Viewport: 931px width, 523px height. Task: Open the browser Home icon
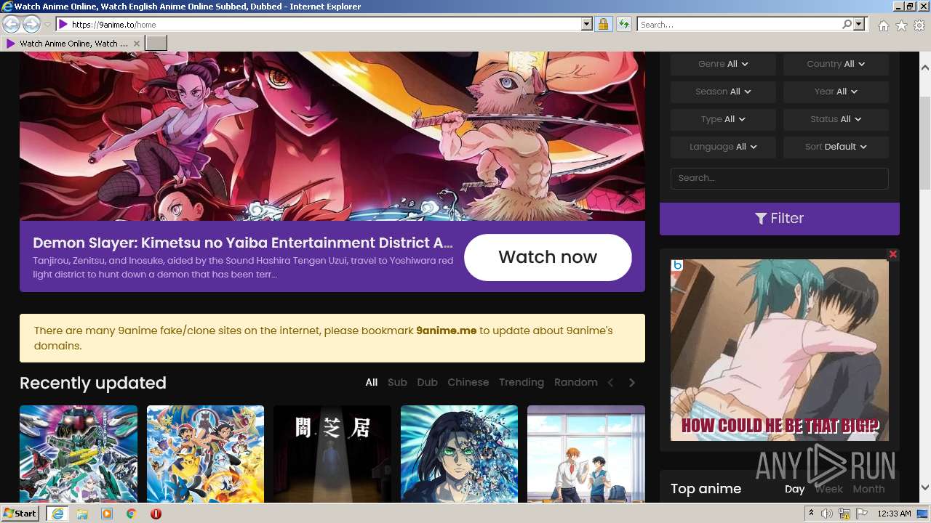coord(883,25)
